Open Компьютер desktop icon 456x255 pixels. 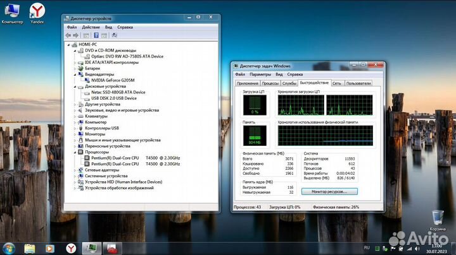click(12, 13)
